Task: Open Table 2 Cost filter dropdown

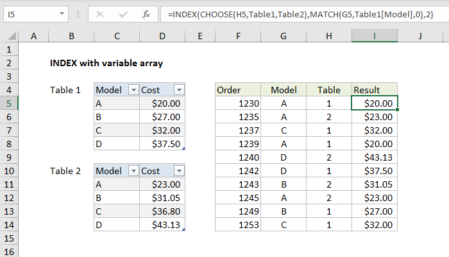Action: pyautogui.click(x=178, y=171)
